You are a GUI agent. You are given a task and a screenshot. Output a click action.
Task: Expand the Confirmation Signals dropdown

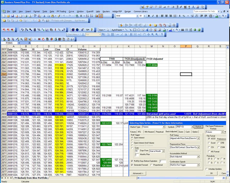198,165
